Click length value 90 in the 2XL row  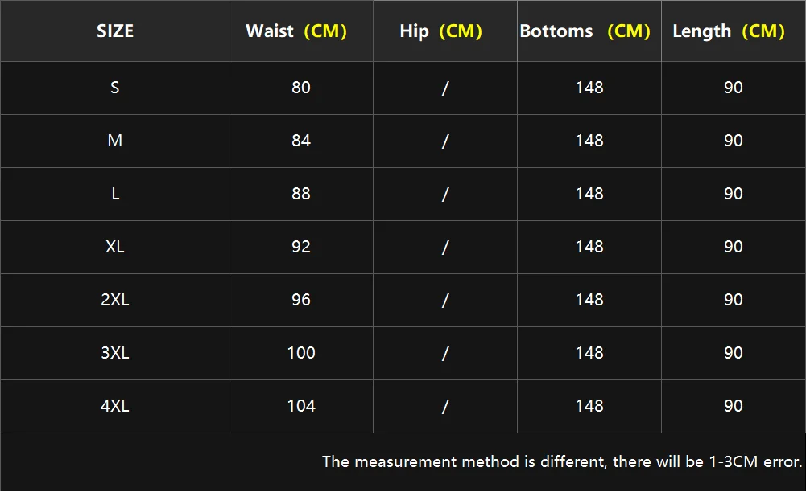click(x=733, y=300)
